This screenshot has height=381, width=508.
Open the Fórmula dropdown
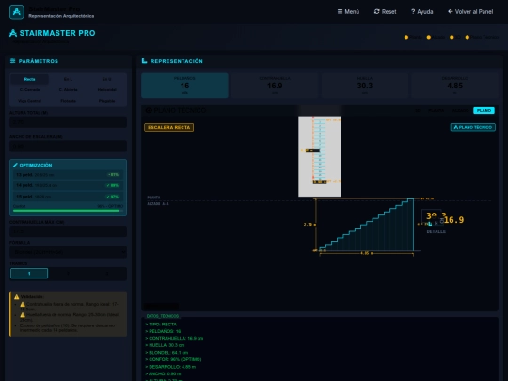(68, 252)
